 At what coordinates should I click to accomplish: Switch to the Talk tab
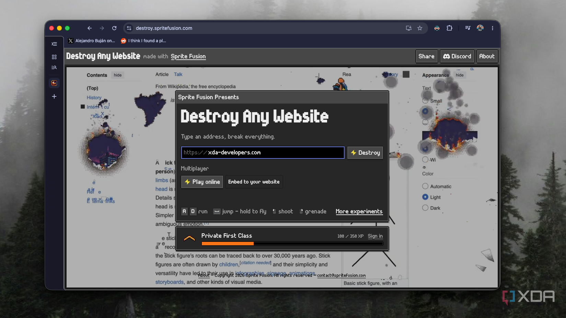tap(178, 74)
